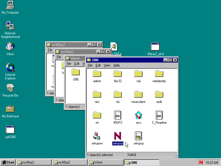Click the i386 window resize grip

pyautogui.click(x=176, y=155)
